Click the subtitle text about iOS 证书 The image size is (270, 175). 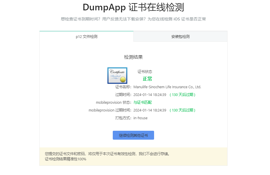(133, 19)
